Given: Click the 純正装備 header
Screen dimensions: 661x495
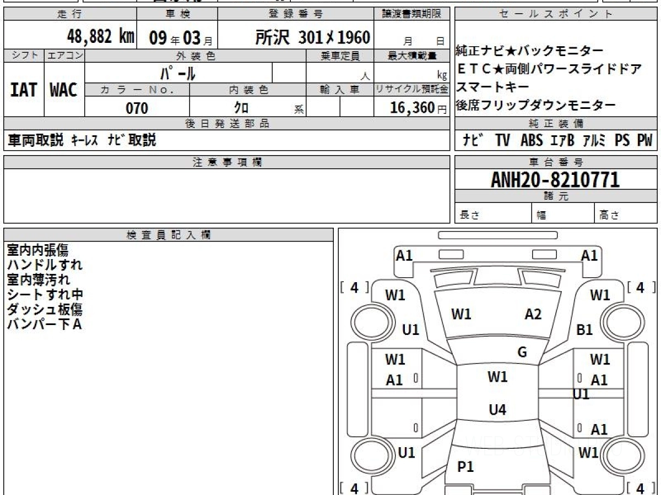Looking at the screenshot, I should (x=556, y=124).
